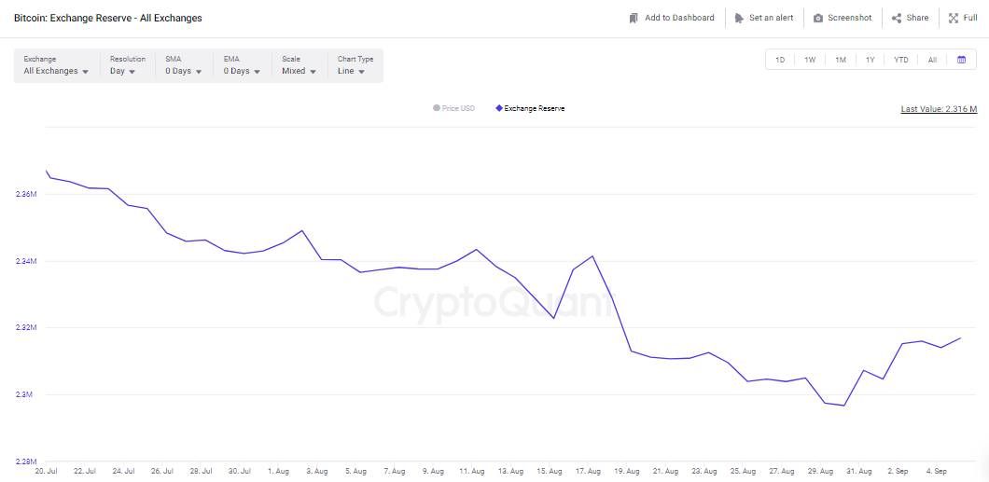Screen dimensions: 989x482
Task: Click the Set an alert bell icon
Action: tap(739, 18)
